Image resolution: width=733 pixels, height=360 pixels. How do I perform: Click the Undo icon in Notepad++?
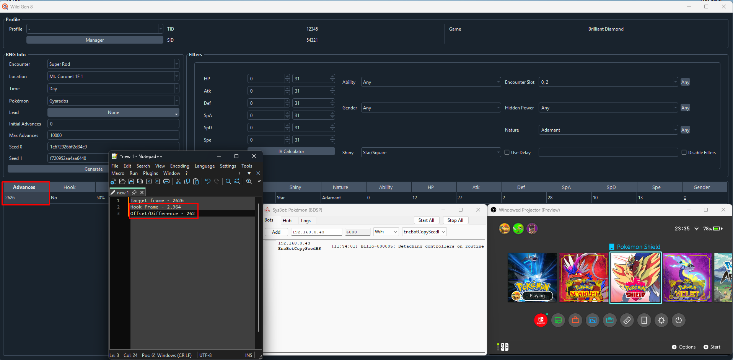[208, 181]
